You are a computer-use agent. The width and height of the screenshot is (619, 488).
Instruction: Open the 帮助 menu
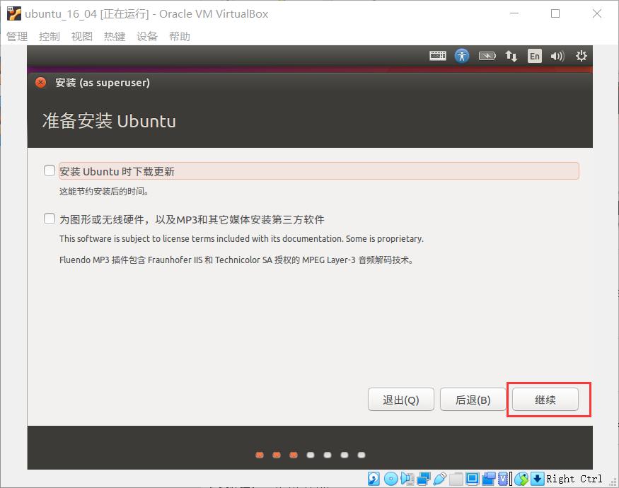180,36
